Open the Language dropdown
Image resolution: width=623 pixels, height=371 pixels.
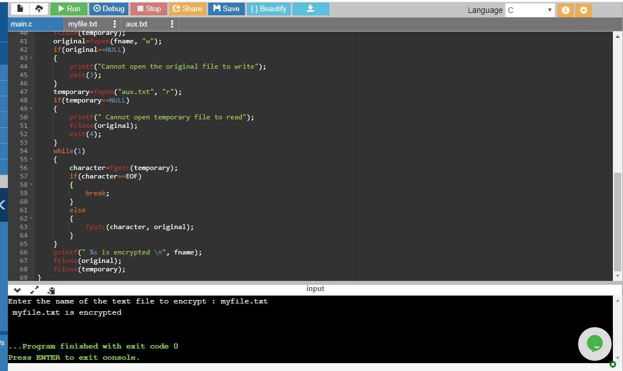pyautogui.click(x=530, y=10)
